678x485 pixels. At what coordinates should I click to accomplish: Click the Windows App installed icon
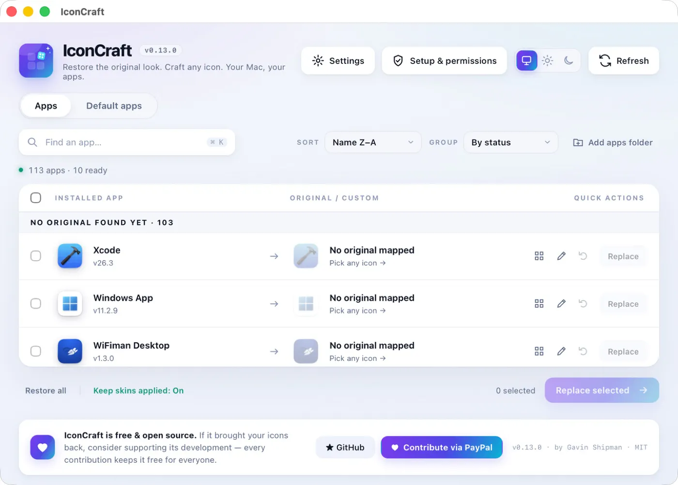tap(70, 304)
